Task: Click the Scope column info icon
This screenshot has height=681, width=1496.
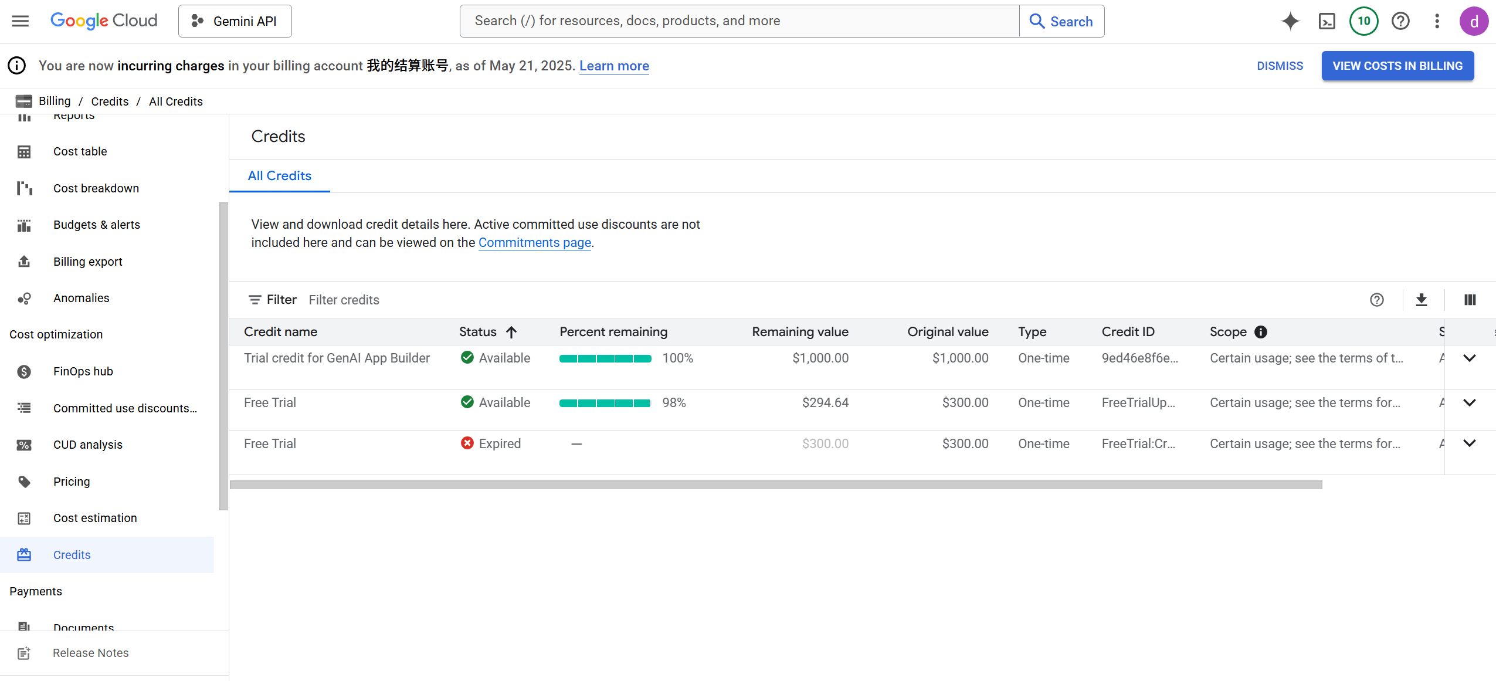Action: 1260,331
